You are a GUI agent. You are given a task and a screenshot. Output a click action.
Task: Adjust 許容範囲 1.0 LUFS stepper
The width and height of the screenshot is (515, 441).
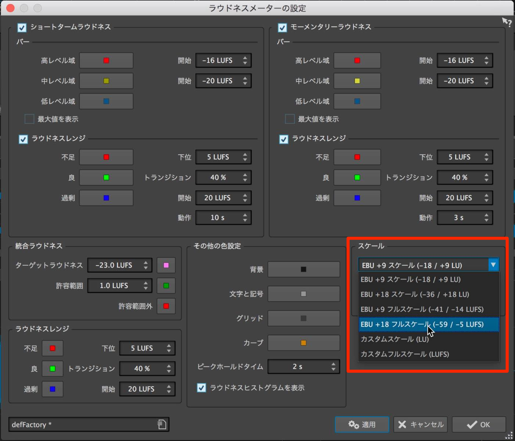click(x=146, y=286)
